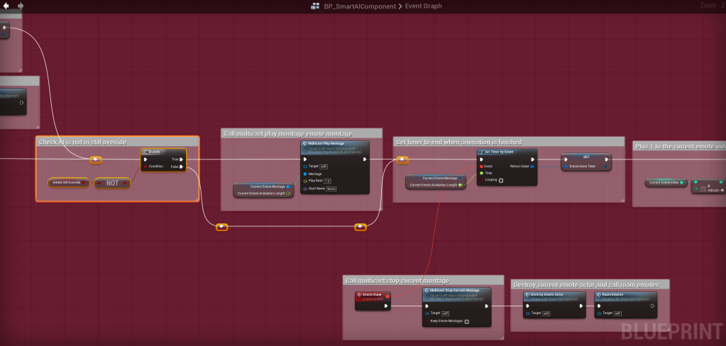Click the Branch node's False output pin
726x346 pixels.
[x=182, y=167]
